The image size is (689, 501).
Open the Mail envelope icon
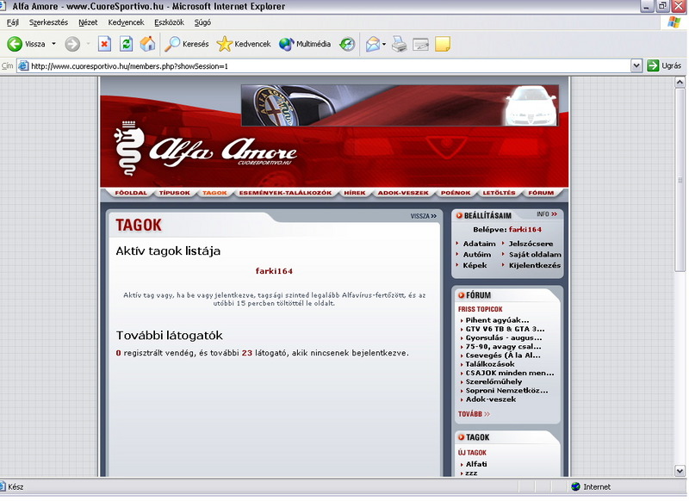[373, 44]
